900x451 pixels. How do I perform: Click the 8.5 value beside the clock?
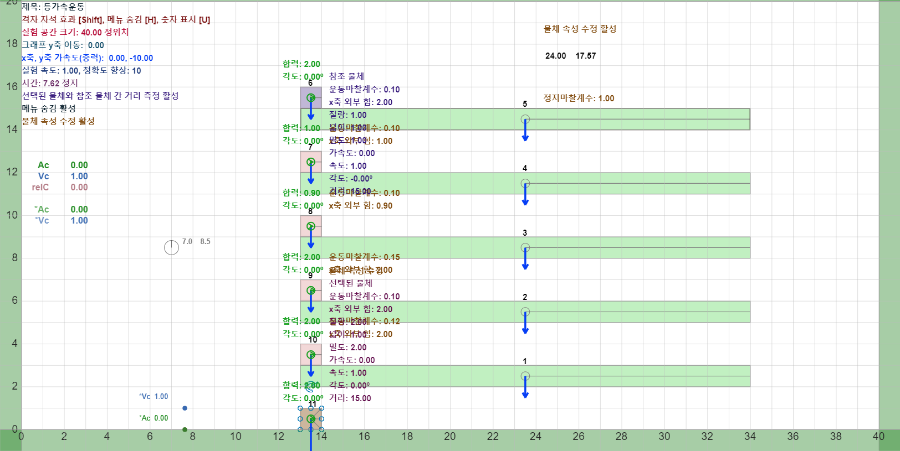point(205,241)
